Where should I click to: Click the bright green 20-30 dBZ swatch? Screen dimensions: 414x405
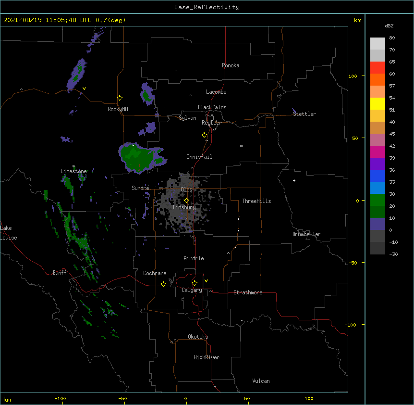click(377, 200)
